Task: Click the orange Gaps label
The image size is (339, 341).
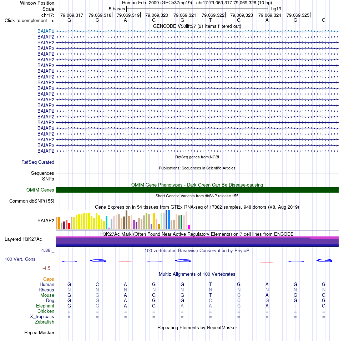Action: click(x=49, y=279)
